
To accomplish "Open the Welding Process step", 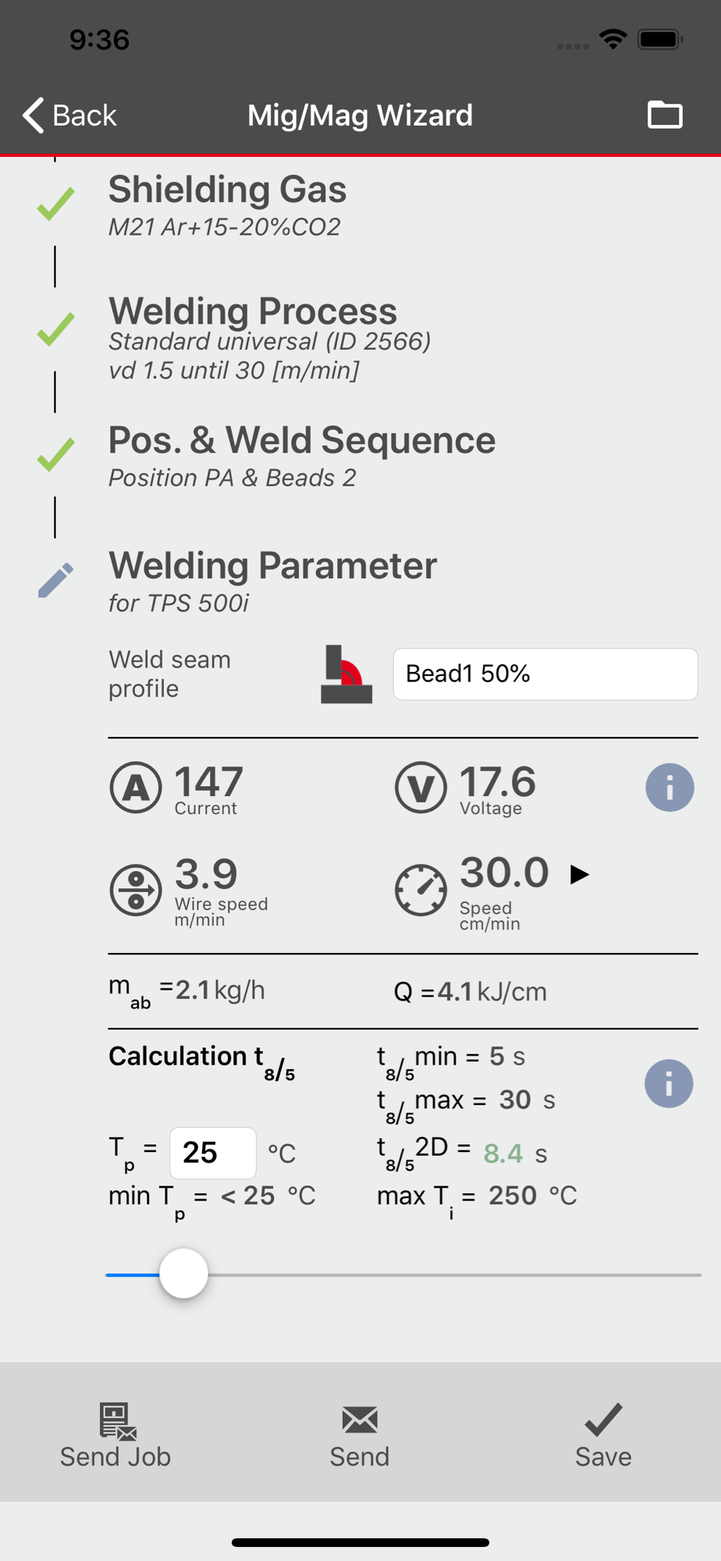I will click(x=253, y=336).
